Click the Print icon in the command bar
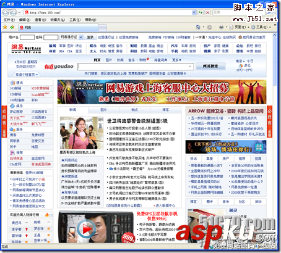281x253 pixels. (x=222, y=27)
